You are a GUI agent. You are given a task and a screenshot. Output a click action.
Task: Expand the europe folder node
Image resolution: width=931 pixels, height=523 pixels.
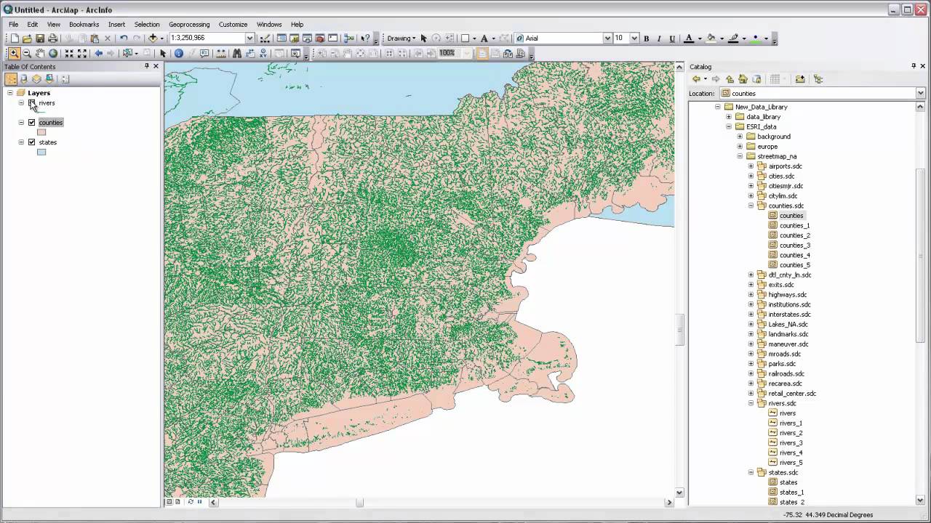click(740, 146)
